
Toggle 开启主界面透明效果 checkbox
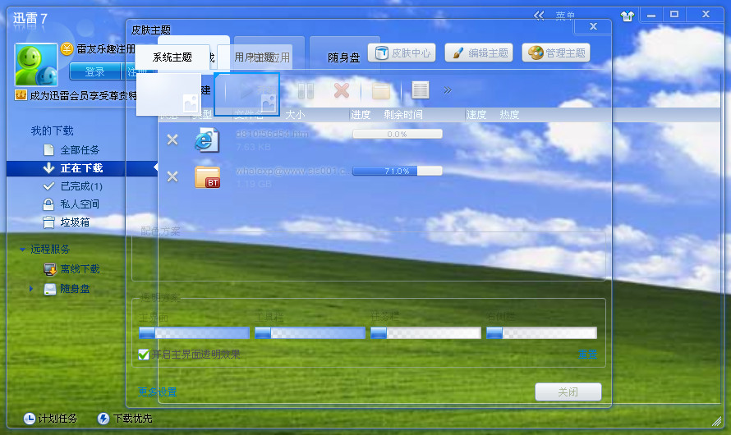pos(144,355)
